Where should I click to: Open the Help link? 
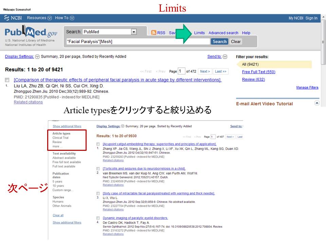(x=246, y=33)
